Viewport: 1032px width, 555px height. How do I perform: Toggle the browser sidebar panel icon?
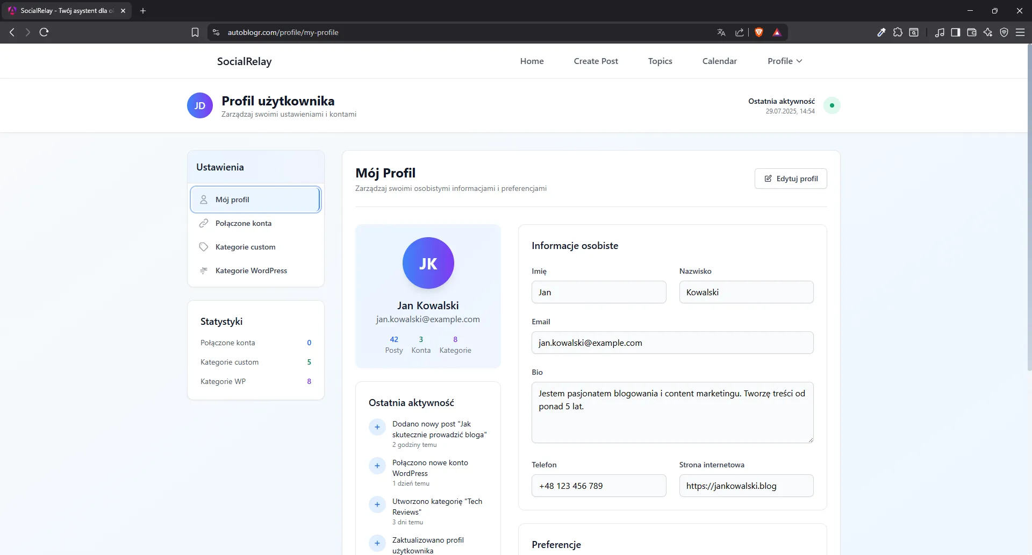[x=956, y=32]
